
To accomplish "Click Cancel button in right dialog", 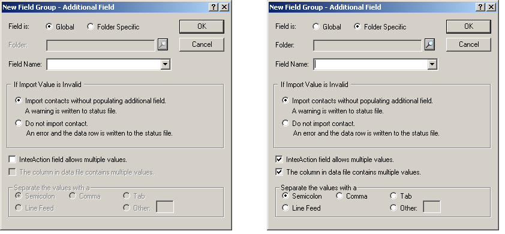I will coord(468,44).
